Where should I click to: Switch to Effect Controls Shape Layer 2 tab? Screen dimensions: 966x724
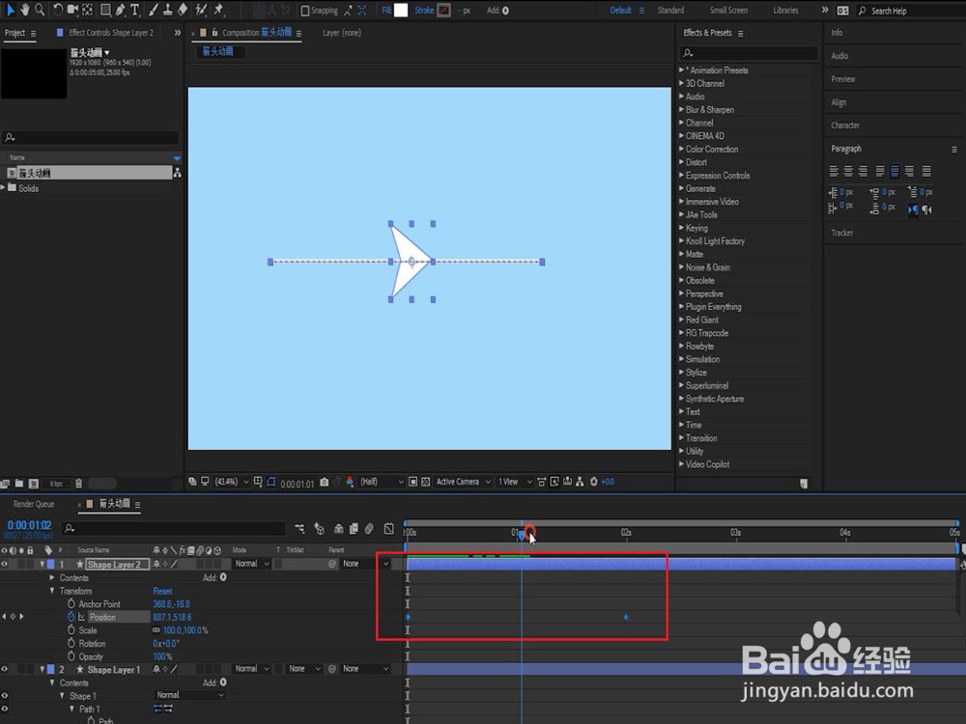coord(111,33)
